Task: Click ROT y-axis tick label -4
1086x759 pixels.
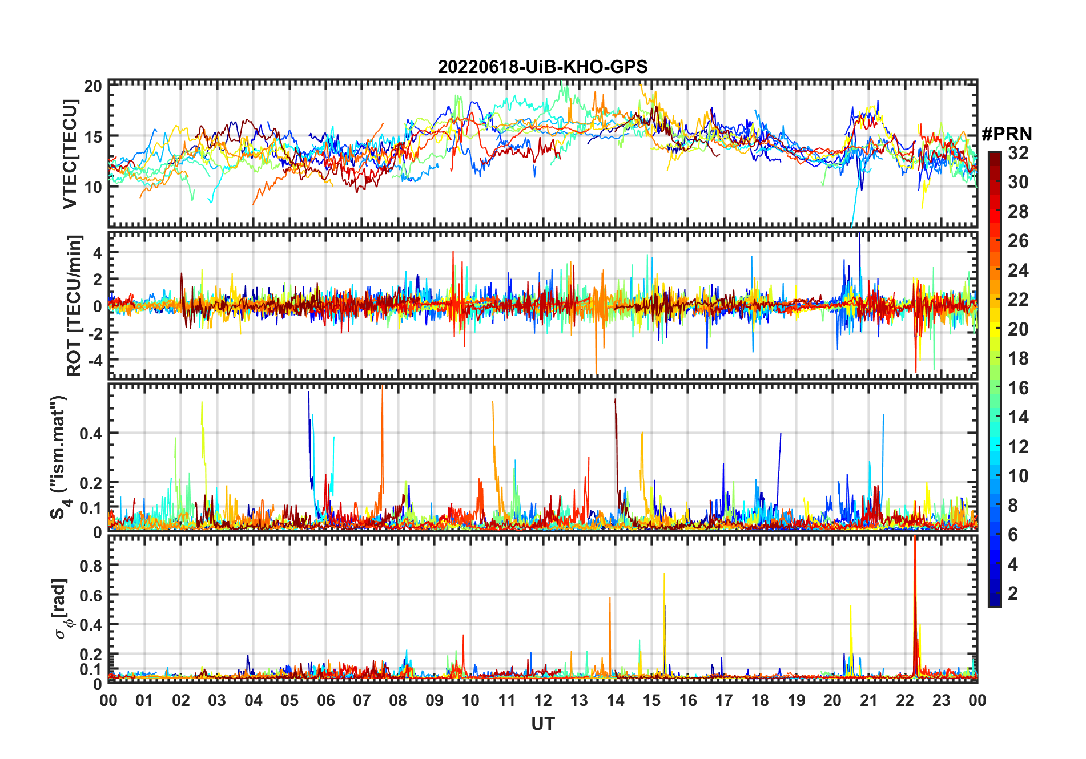Action: [95, 360]
